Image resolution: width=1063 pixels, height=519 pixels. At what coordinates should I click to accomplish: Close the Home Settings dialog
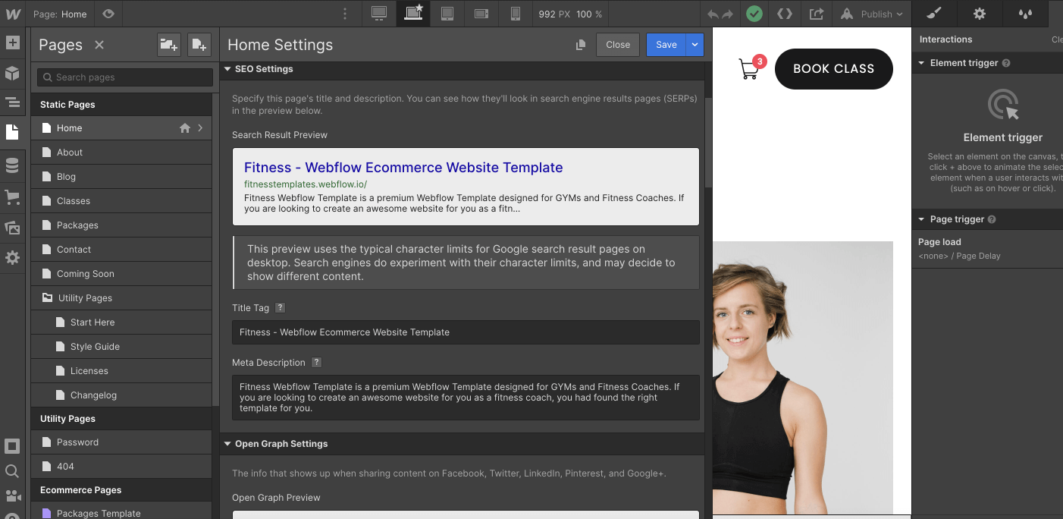point(617,45)
